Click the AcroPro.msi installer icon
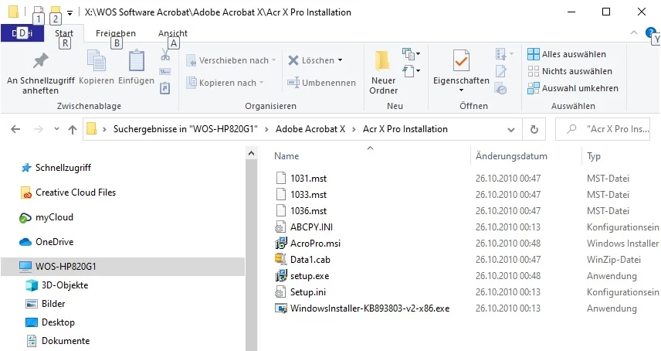661x351 pixels. click(281, 243)
